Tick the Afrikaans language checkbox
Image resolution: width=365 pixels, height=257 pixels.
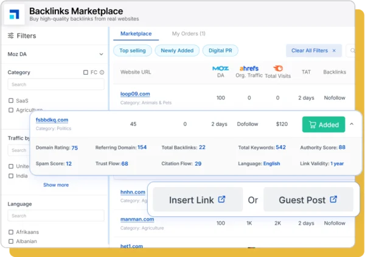tap(11, 232)
